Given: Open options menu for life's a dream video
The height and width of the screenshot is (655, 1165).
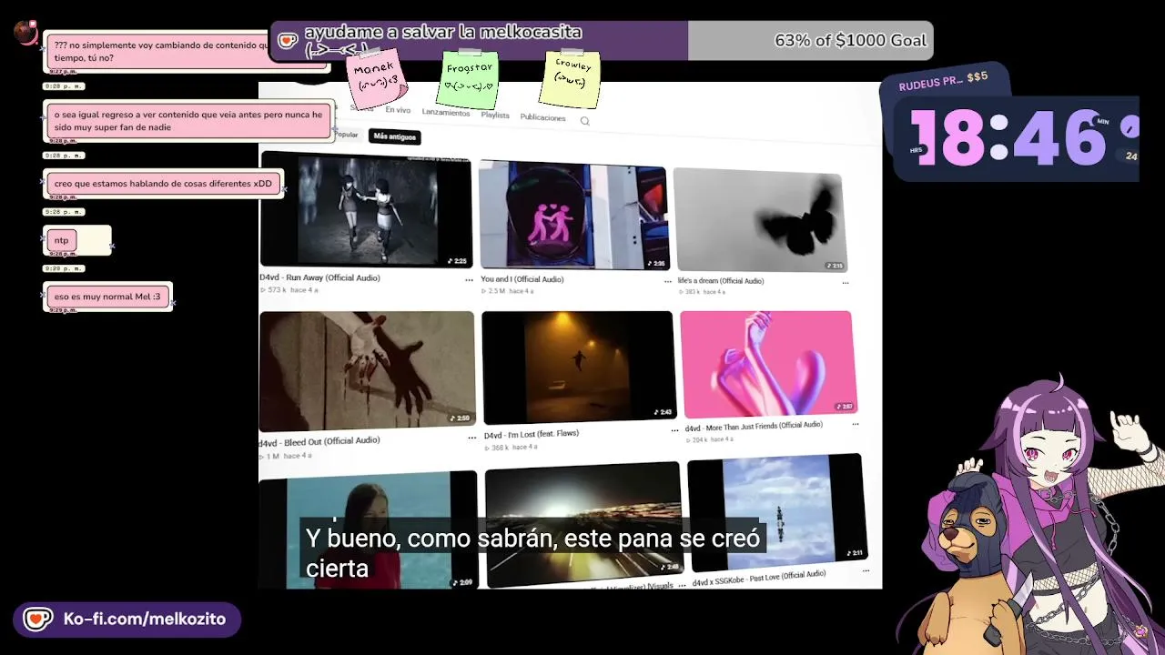Looking at the screenshot, I should [x=845, y=283].
